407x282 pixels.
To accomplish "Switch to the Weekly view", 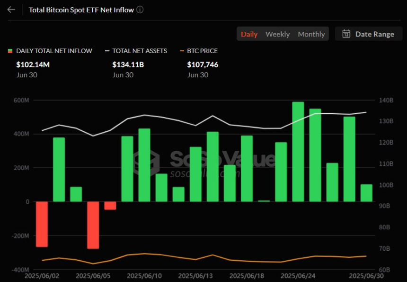I will click(x=277, y=34).
